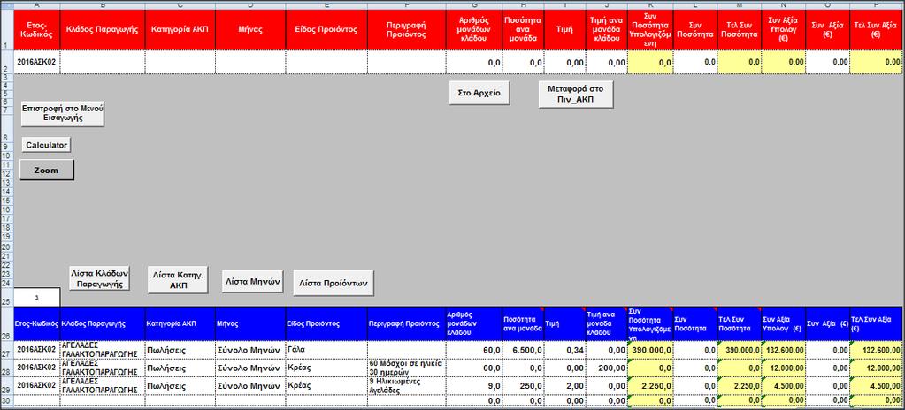Open the Λίστα Κλάδων Παραγωγής button
This screenshot has width=905, height=410.
pyautogui.click(x=99, y=278)
